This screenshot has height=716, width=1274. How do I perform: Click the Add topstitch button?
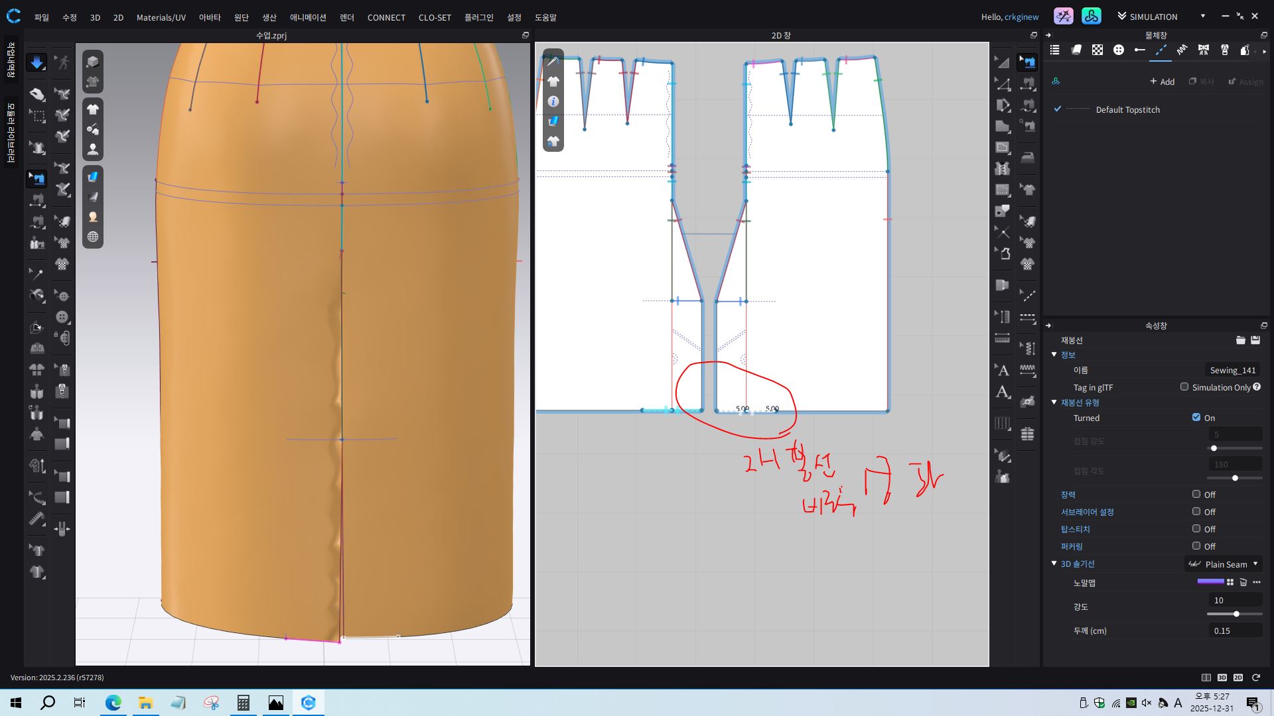1162,82
